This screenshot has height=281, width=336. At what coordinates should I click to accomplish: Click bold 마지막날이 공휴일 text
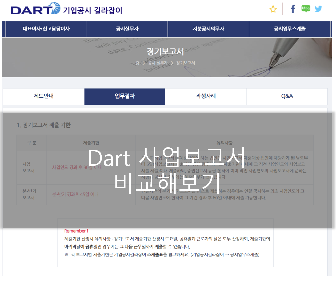[81, 247]
